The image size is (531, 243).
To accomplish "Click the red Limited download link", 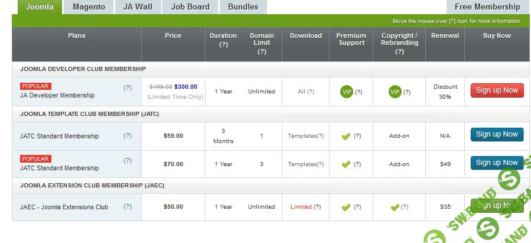I will (301, 207).
